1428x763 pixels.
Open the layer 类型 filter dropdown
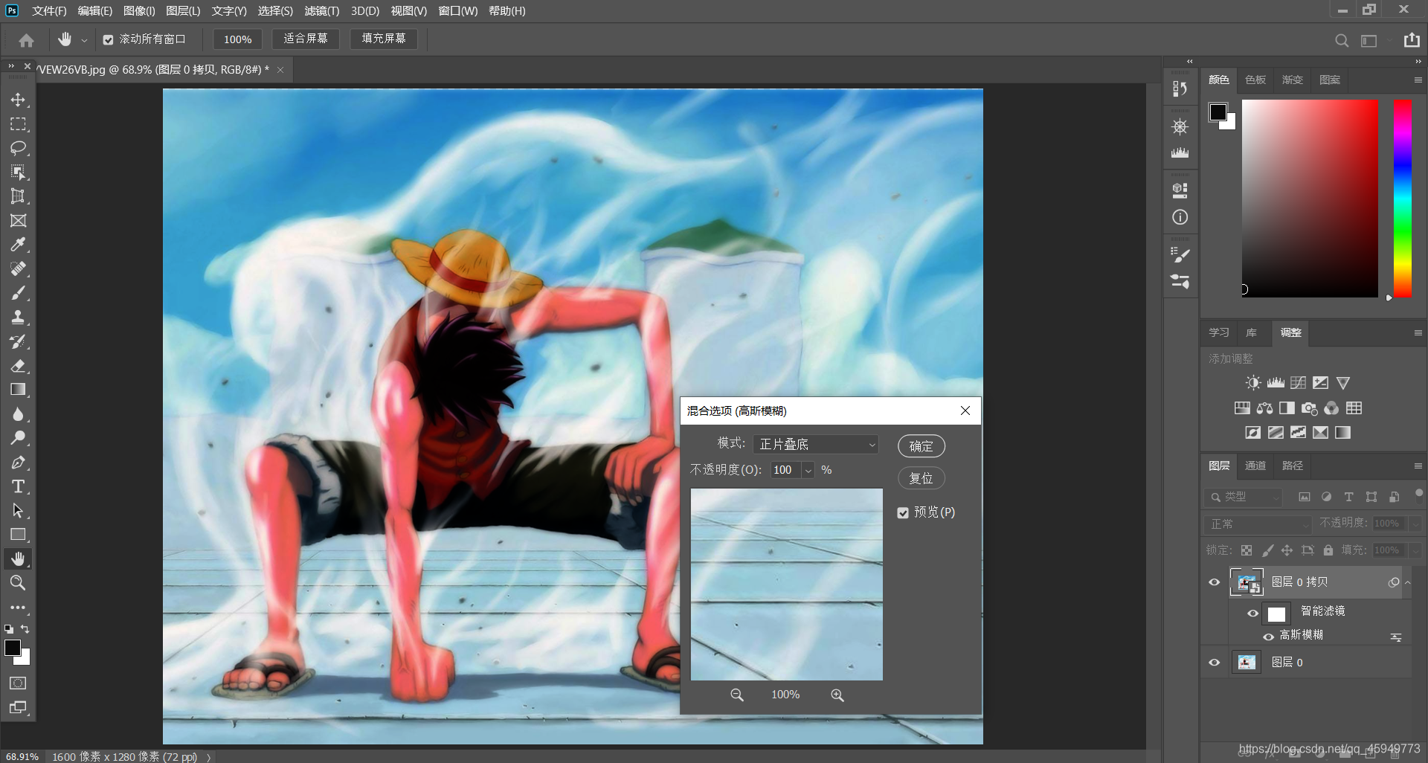point(1244,497)
